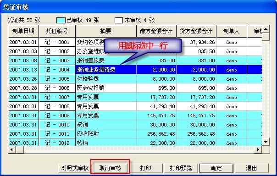Select the 凭证编号 column header
The image size is (277, 176).
click(x=57, y=31)
